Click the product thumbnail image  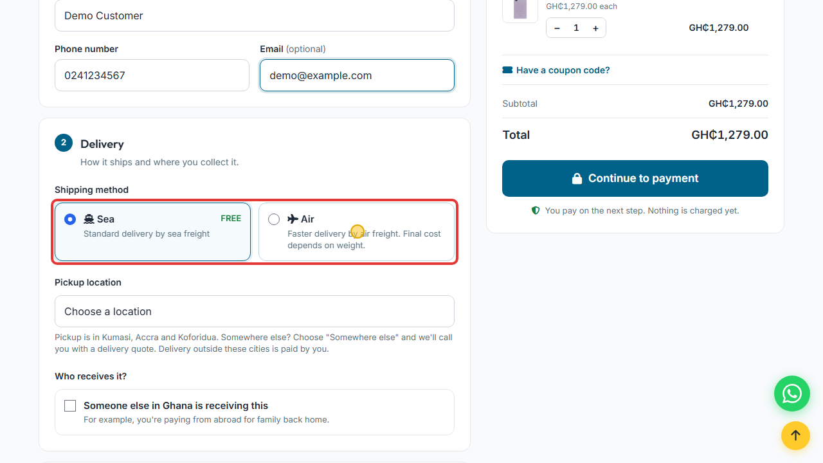(x=520, y=9)
